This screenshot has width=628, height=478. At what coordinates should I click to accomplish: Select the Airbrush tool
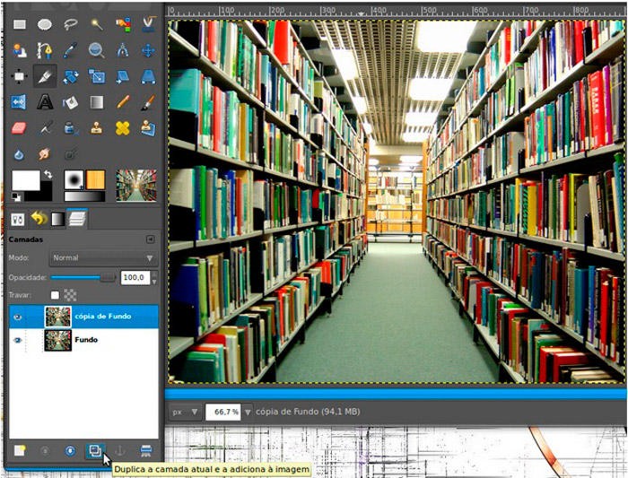click(45, 128)
